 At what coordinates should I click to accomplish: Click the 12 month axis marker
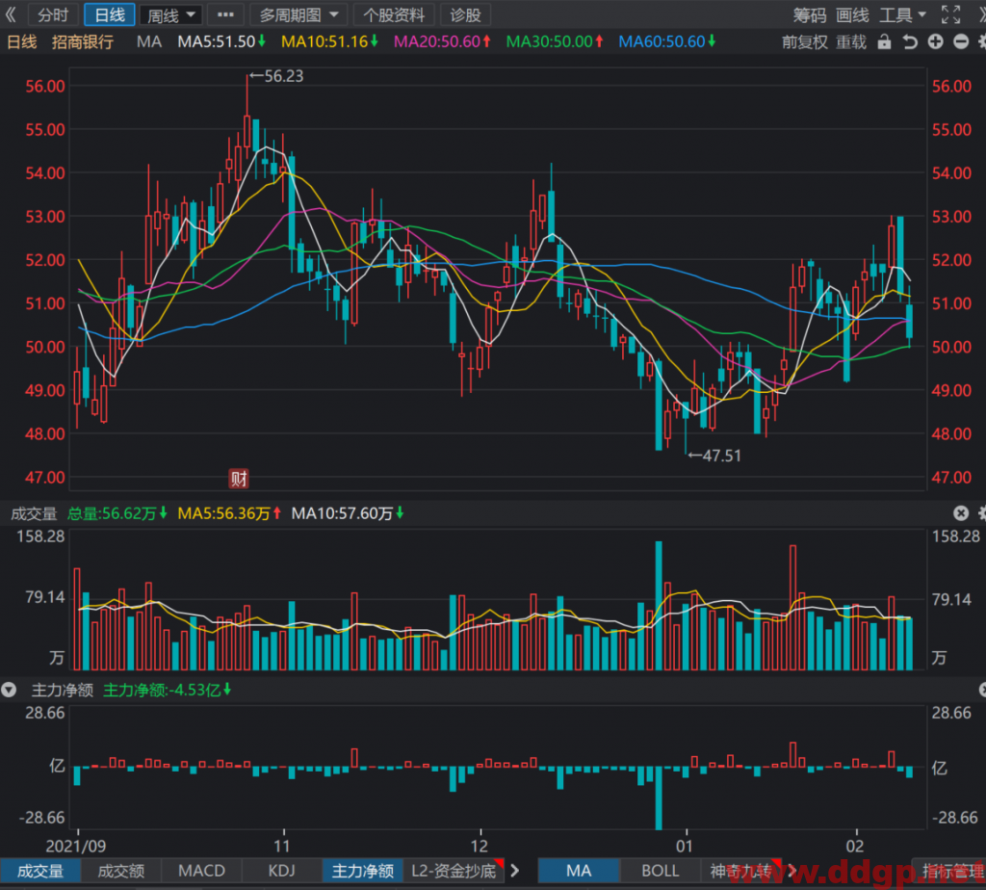click(x=480, y=846)
